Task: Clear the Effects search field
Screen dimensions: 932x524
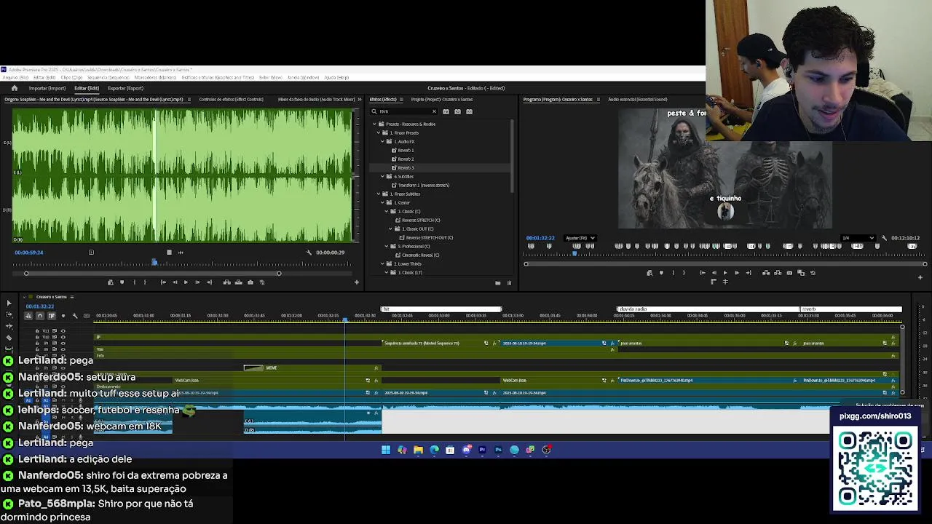Action: coord(434,111)
